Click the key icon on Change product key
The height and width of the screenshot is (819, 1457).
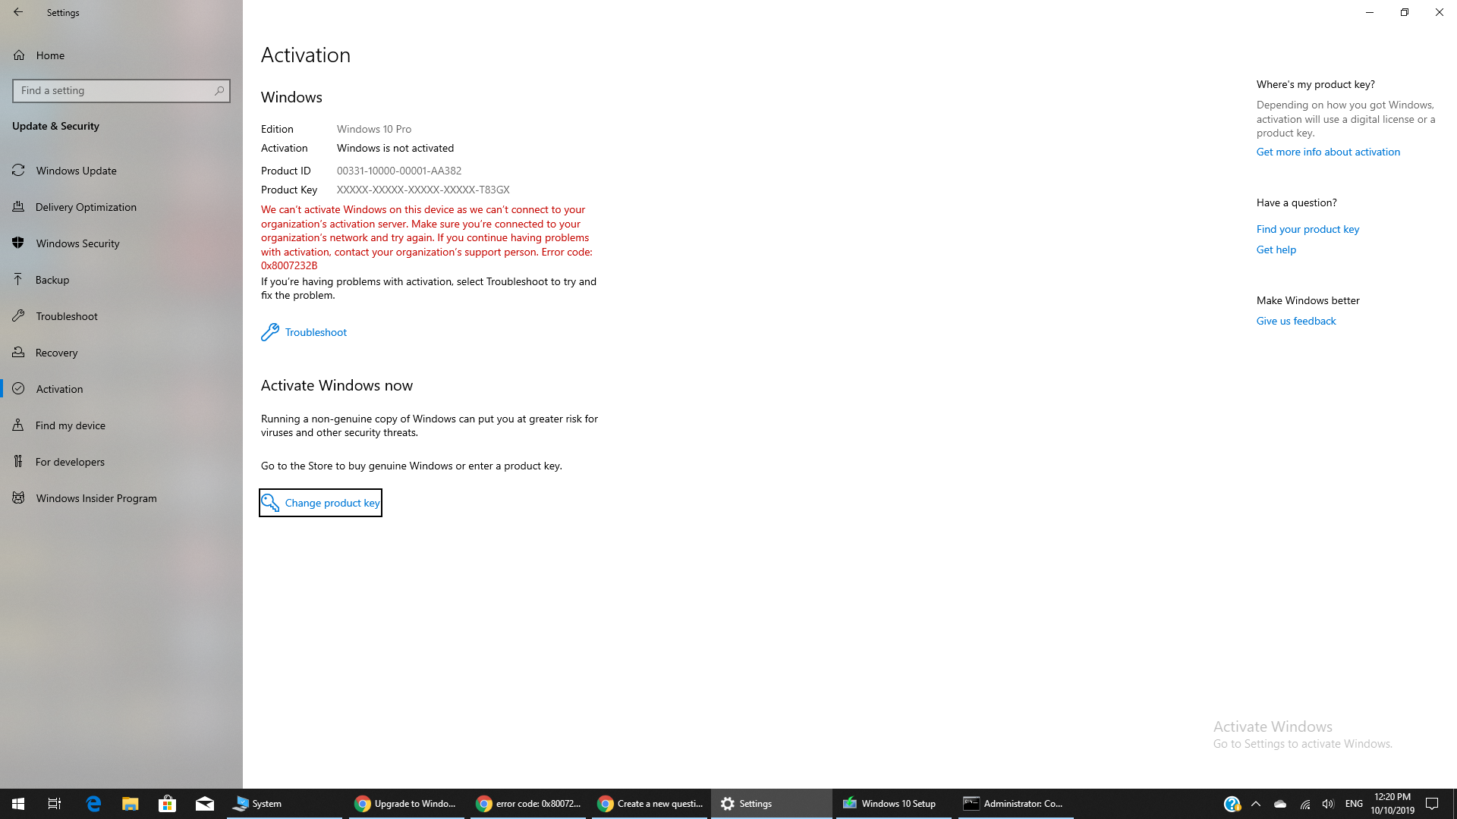[270, 503]
